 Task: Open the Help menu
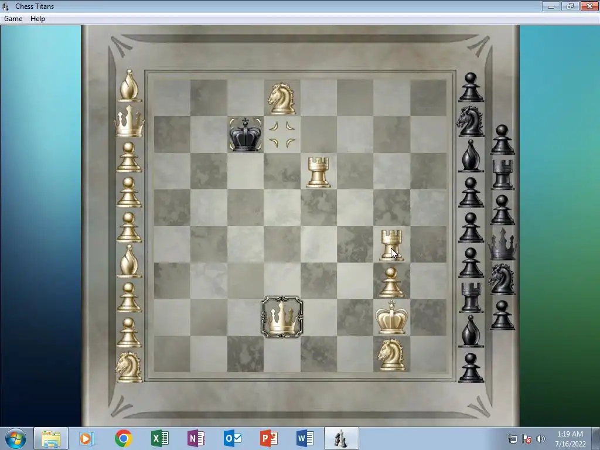[37, 18]
